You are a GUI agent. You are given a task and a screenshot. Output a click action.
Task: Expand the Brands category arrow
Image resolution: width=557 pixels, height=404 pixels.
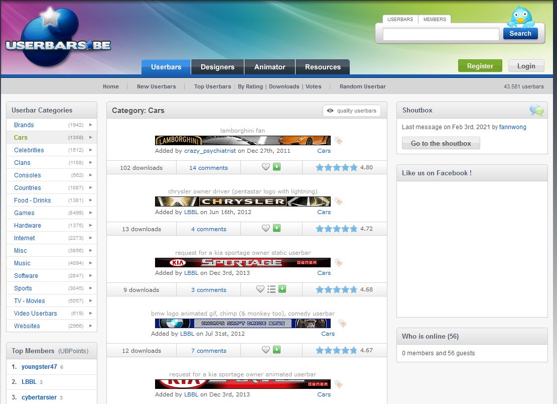[x=91, y=125]
